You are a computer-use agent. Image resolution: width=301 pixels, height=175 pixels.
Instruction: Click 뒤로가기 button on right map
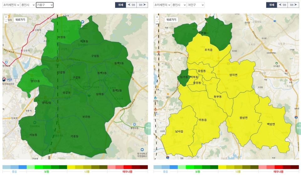coord(172,19)
